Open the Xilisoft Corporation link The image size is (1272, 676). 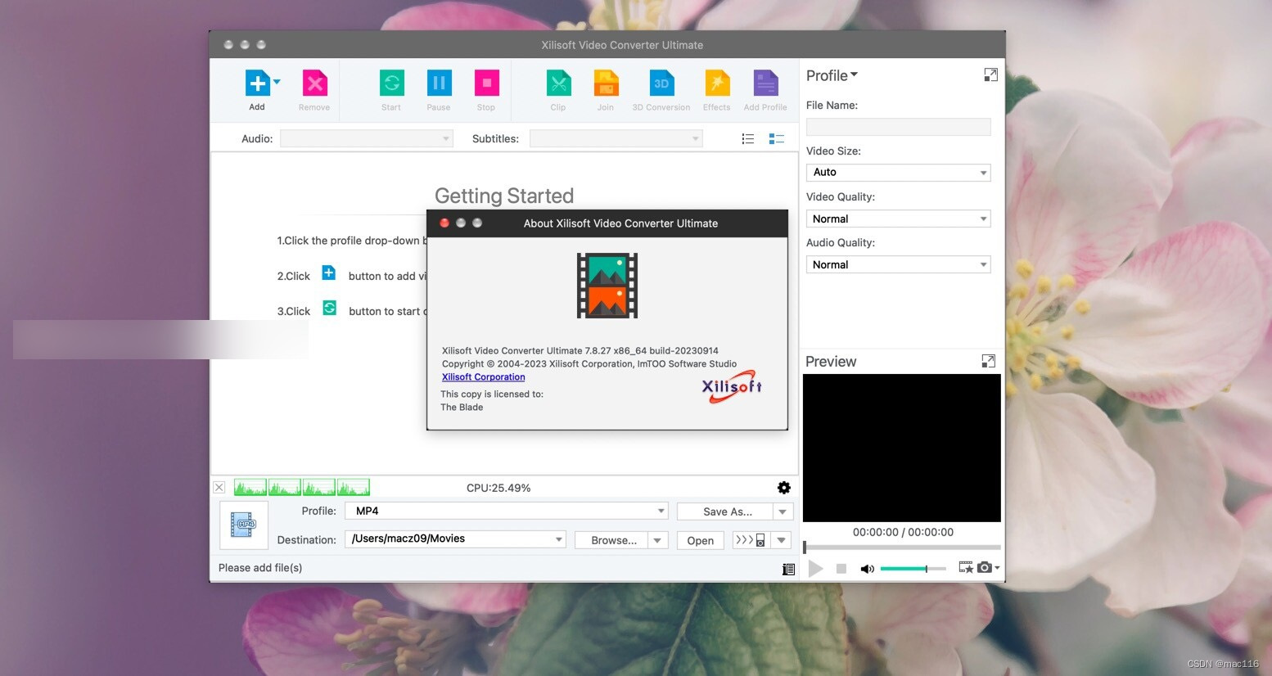(484, 377)
